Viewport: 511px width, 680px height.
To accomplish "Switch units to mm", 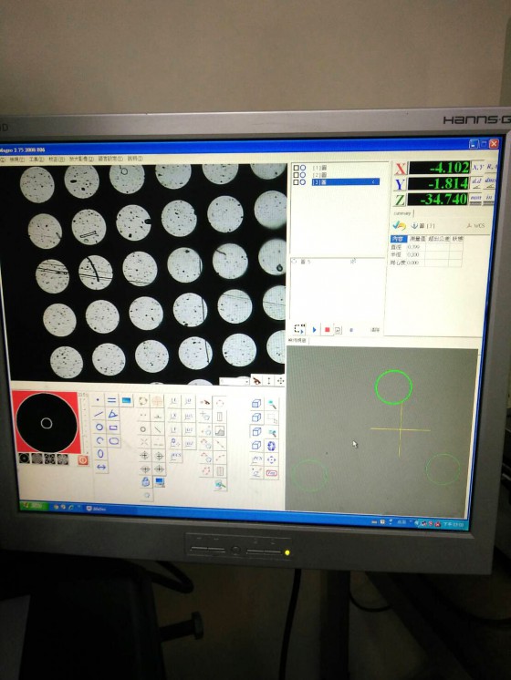I will (x=476, y=198).
